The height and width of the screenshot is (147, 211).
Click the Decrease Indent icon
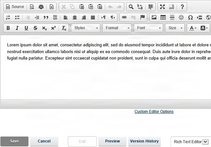[x=28, y=17]
